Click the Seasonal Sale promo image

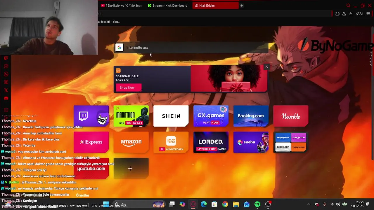229,78
